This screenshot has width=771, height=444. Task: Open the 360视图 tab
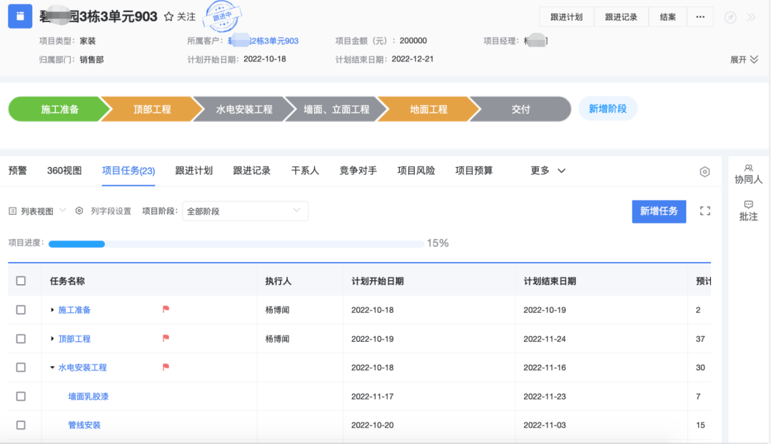(x=64, y=171)
